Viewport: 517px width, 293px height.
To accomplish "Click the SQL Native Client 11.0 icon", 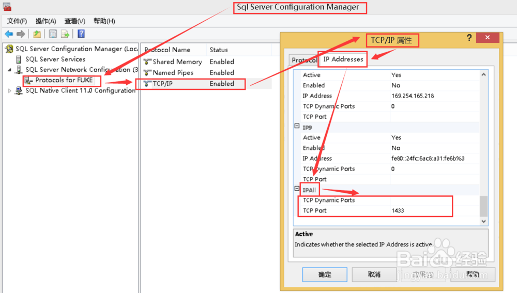I will tap(19, 90).
